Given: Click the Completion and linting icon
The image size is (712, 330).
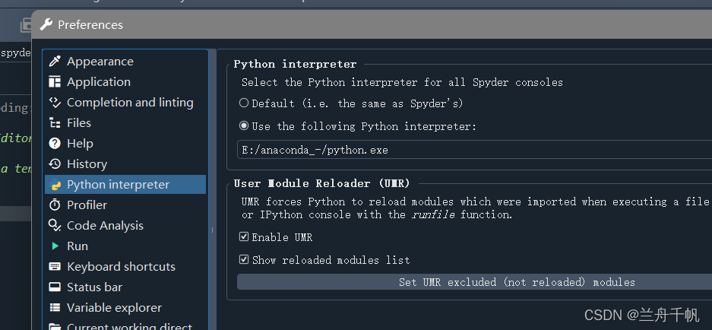Looking at the screenshot, I should point(55,103).
